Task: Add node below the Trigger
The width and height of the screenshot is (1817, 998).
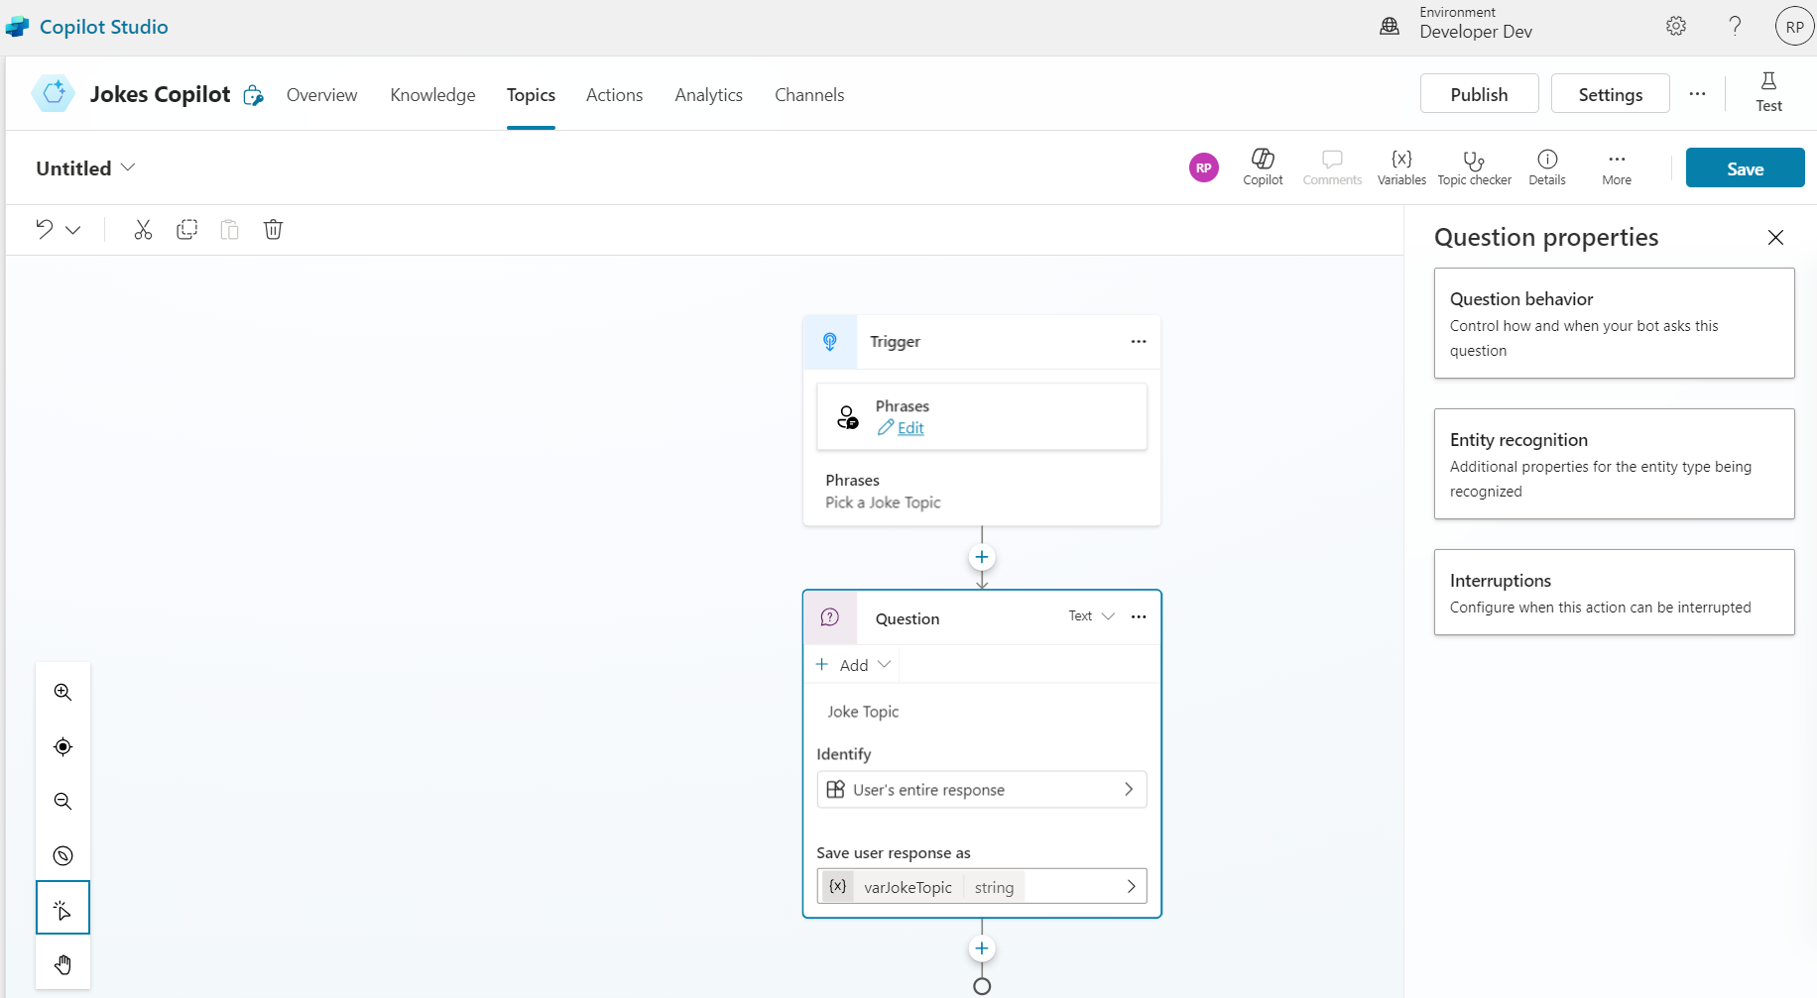Action: 981,557
